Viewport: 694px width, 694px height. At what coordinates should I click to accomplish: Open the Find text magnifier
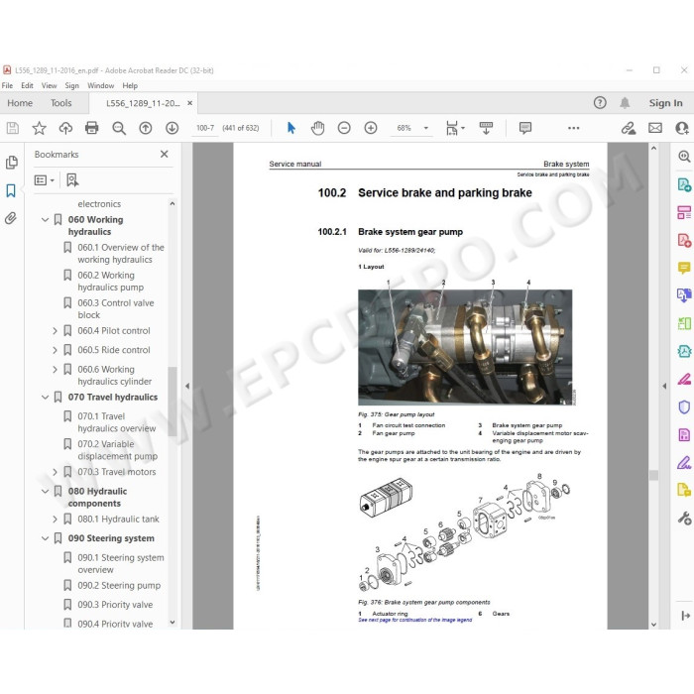(x=119, y=128)
